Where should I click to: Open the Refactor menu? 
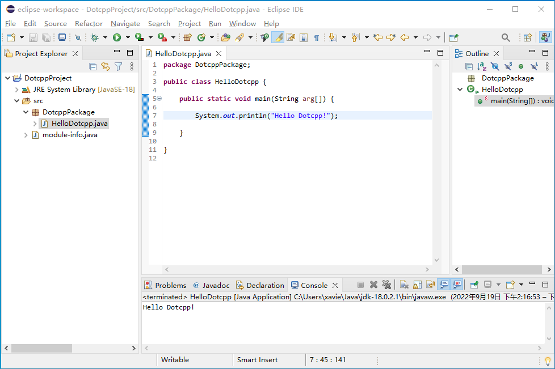point(89,23)
